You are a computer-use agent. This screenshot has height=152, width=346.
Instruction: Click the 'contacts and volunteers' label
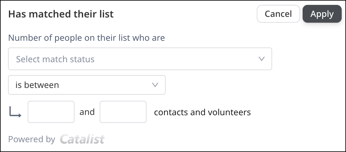point(202,112)
